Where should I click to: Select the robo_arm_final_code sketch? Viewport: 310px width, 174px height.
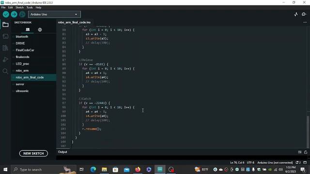33,77
